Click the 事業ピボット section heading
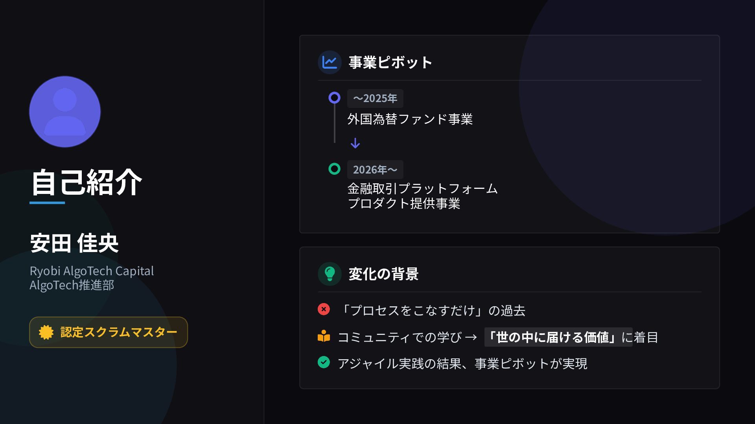The width and height of the screenshot is (755, 424). pos(390,62)
